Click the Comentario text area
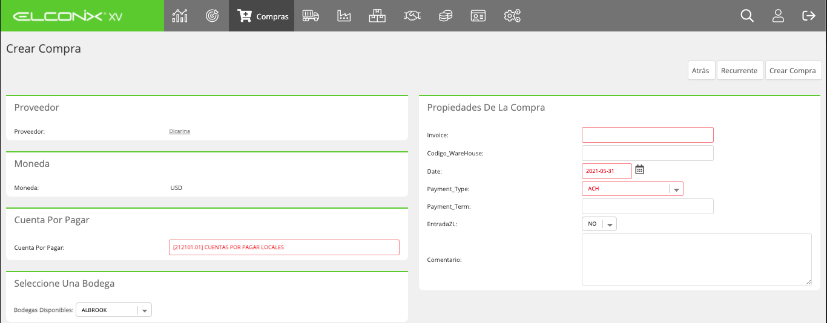This screenshot has height=323, width=827. (x=697, y=259)
